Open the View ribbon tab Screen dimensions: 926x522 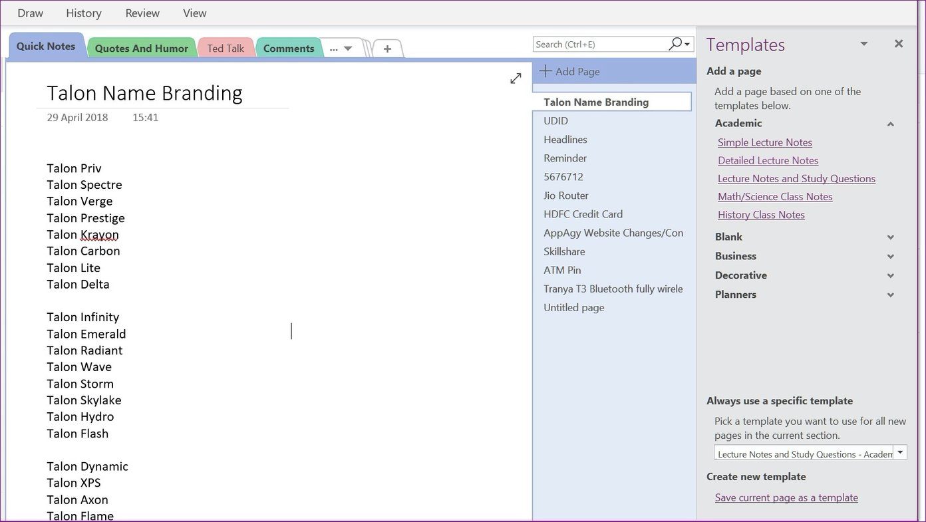(x=195, y=13)
